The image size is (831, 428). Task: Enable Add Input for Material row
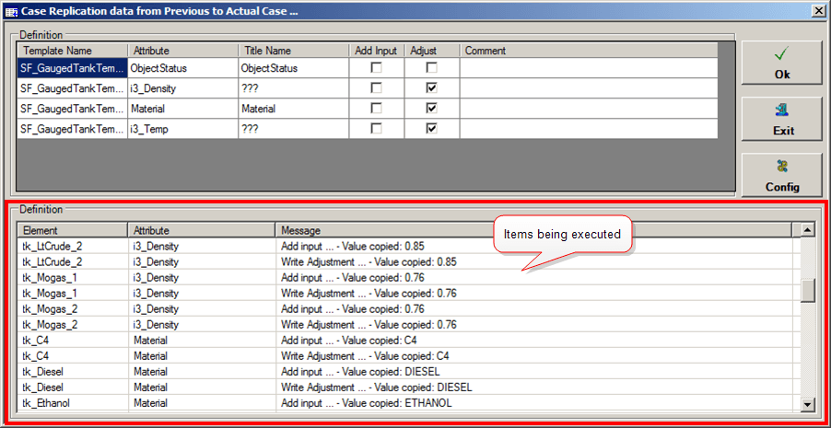click(376, 109)
